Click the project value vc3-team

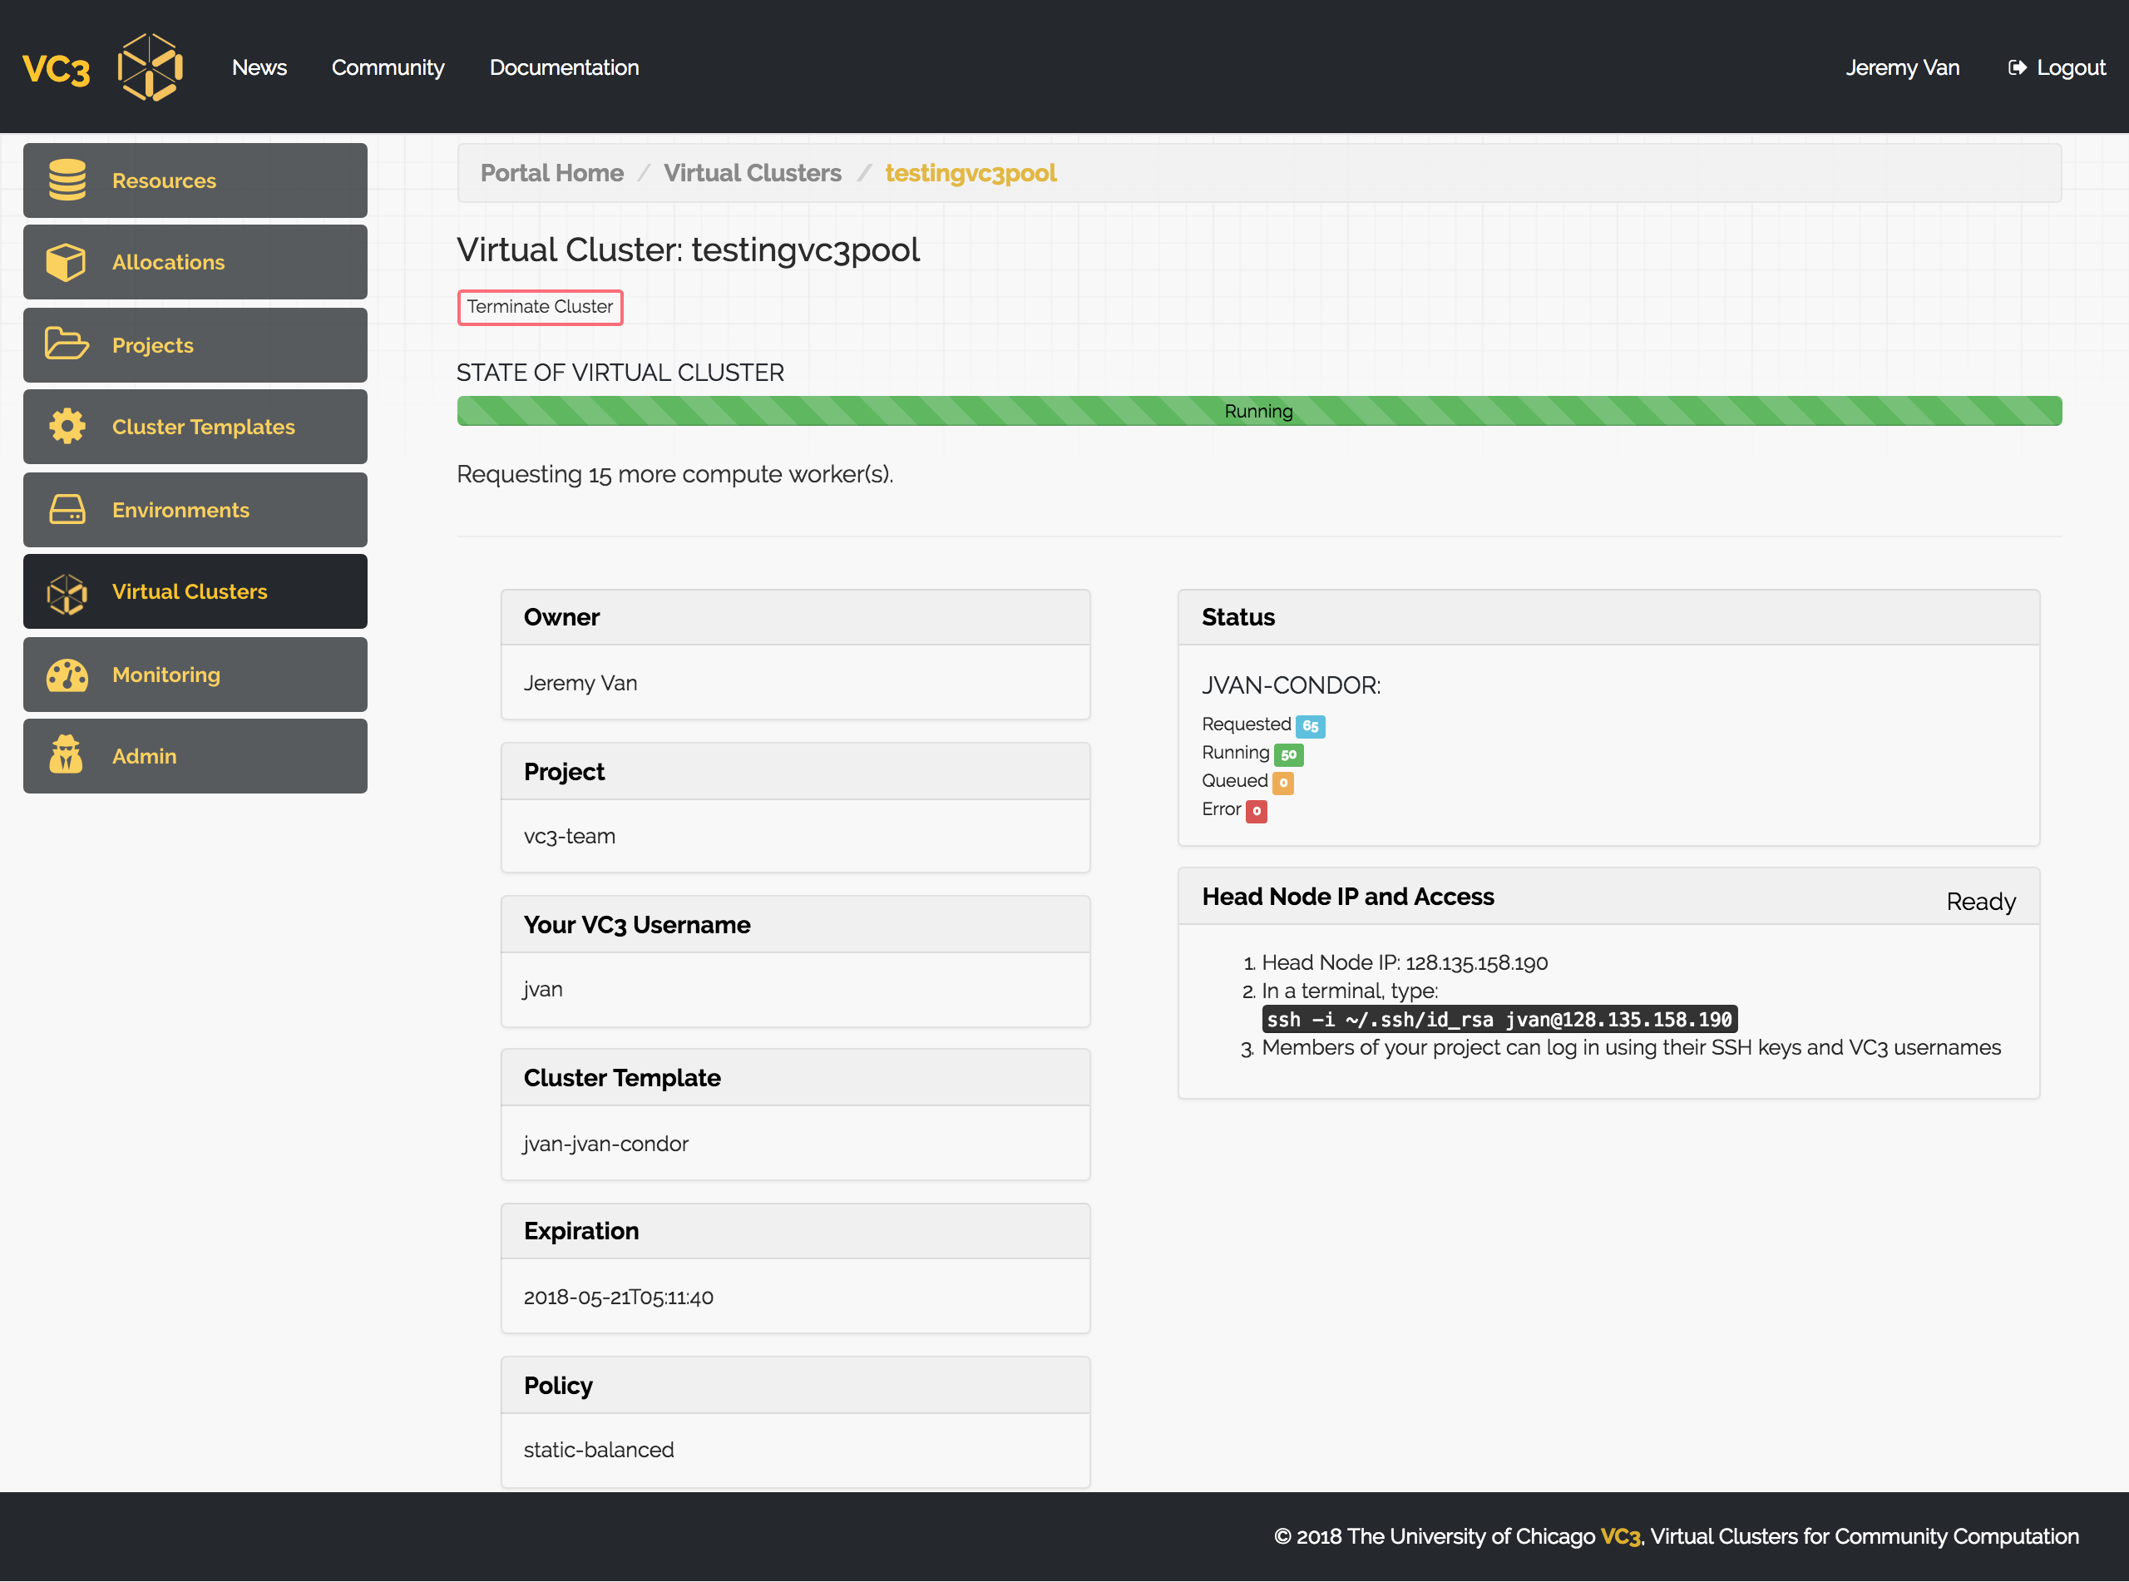(570, 836)
